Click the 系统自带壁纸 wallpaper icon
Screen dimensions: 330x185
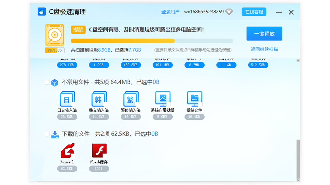pyautogui.click(x=162, y=99)
